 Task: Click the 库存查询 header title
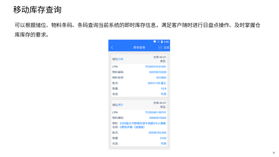[x=139, y=47]
